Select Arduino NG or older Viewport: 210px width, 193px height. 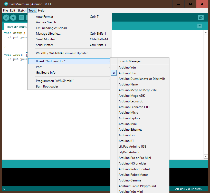coord(140,163)
